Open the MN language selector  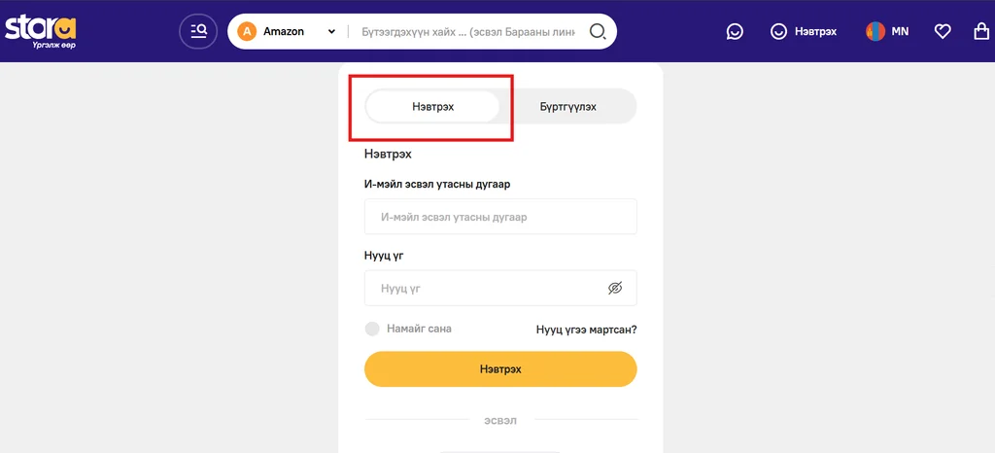[900, 31]
